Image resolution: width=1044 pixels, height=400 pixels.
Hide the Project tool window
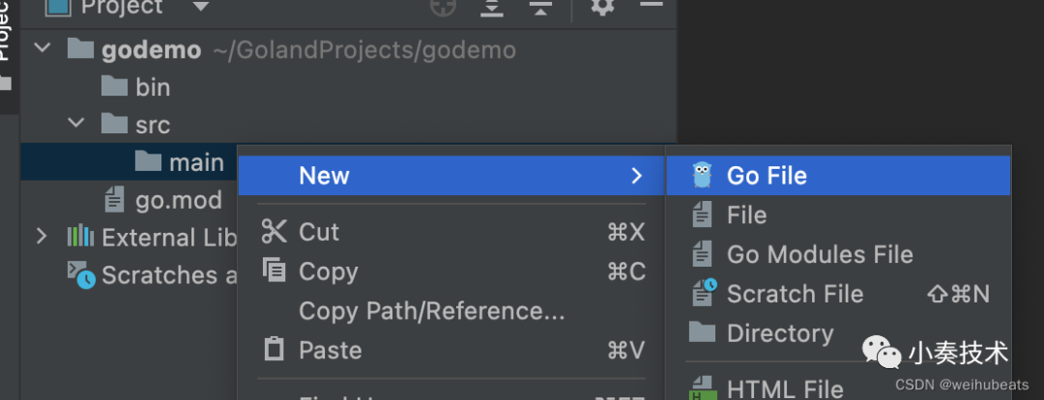click(x=652, y=5)
